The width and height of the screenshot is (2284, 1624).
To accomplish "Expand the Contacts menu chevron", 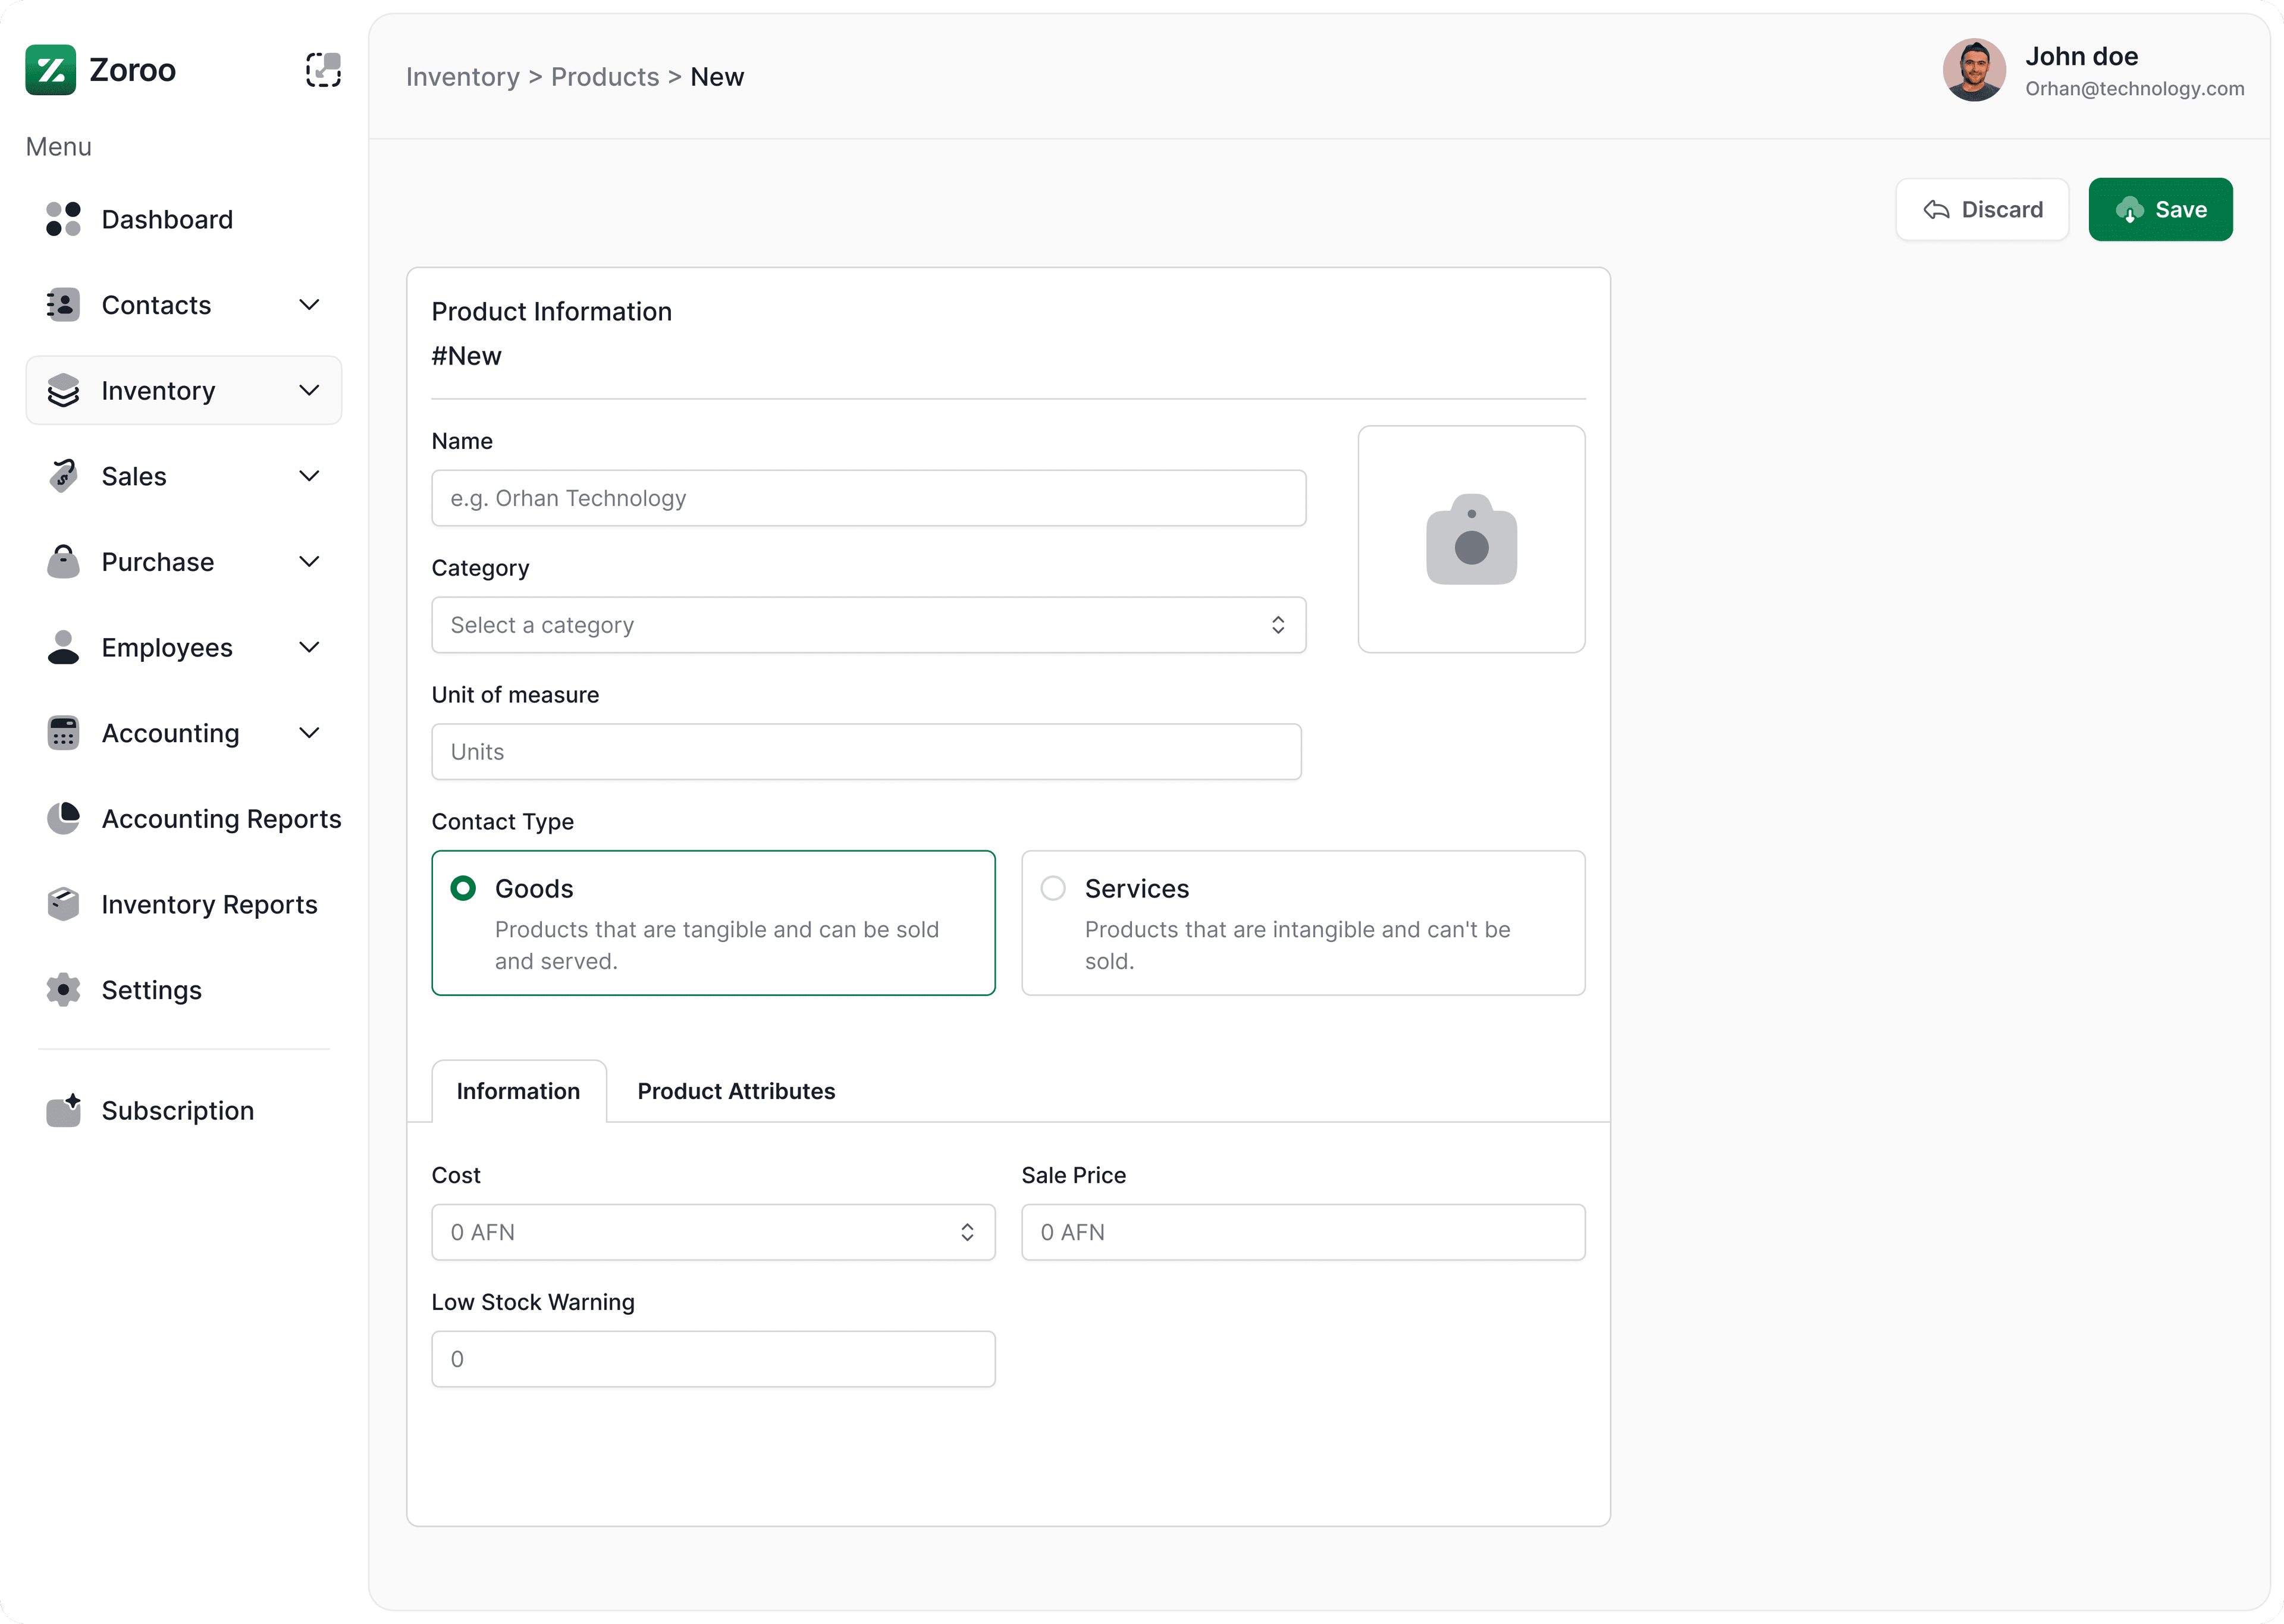I will pos(310,304).
